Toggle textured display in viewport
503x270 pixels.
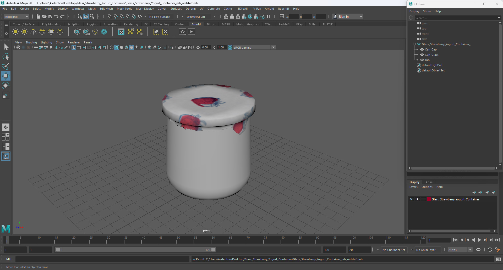coord(132,47)
